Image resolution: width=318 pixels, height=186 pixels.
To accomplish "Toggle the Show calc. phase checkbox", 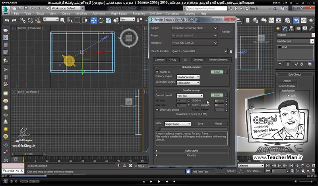I will pyautogui.click(x=157, y=110).
